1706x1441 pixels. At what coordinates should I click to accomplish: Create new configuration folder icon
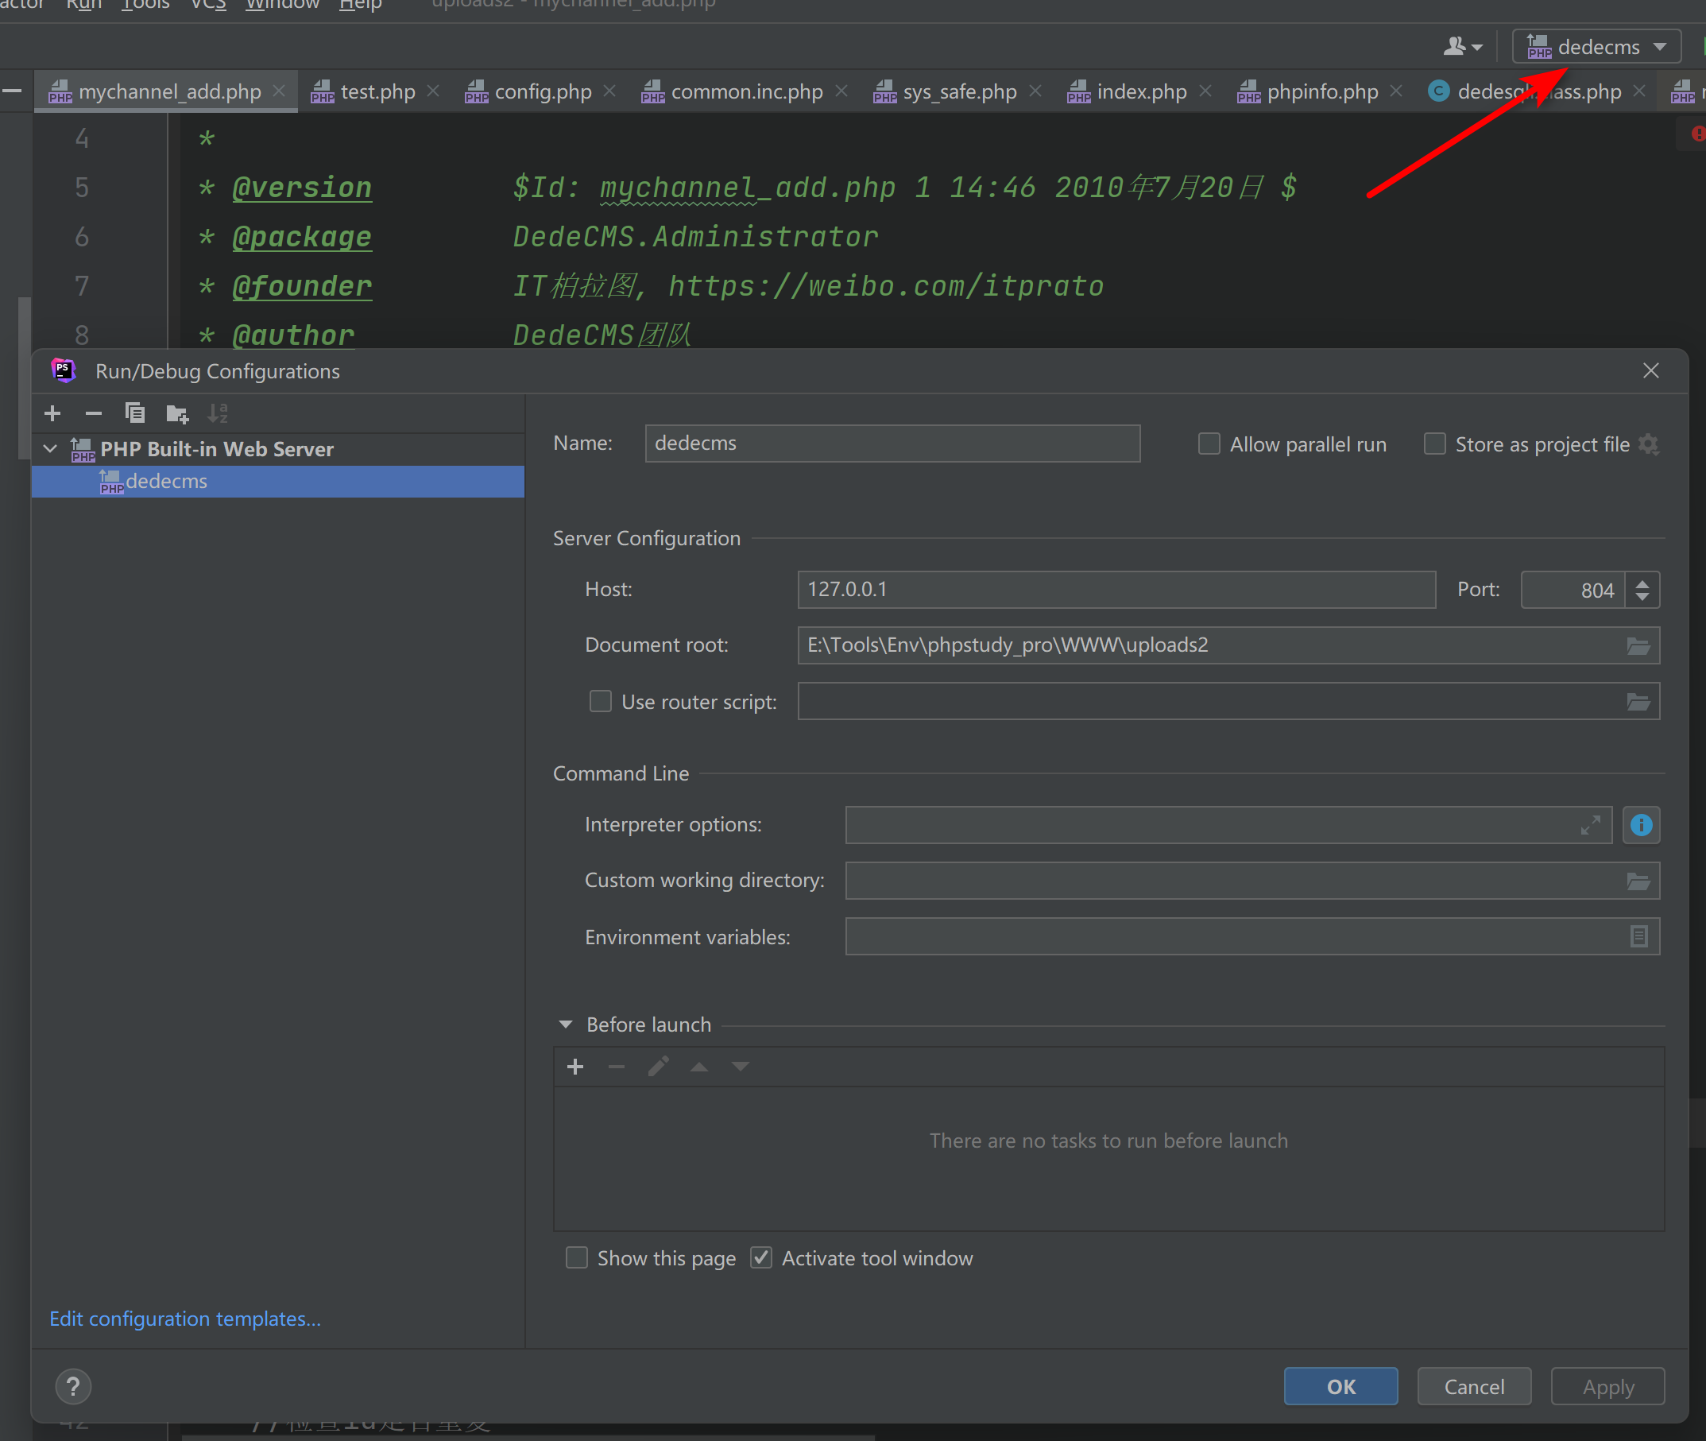(x=176, y=413)
